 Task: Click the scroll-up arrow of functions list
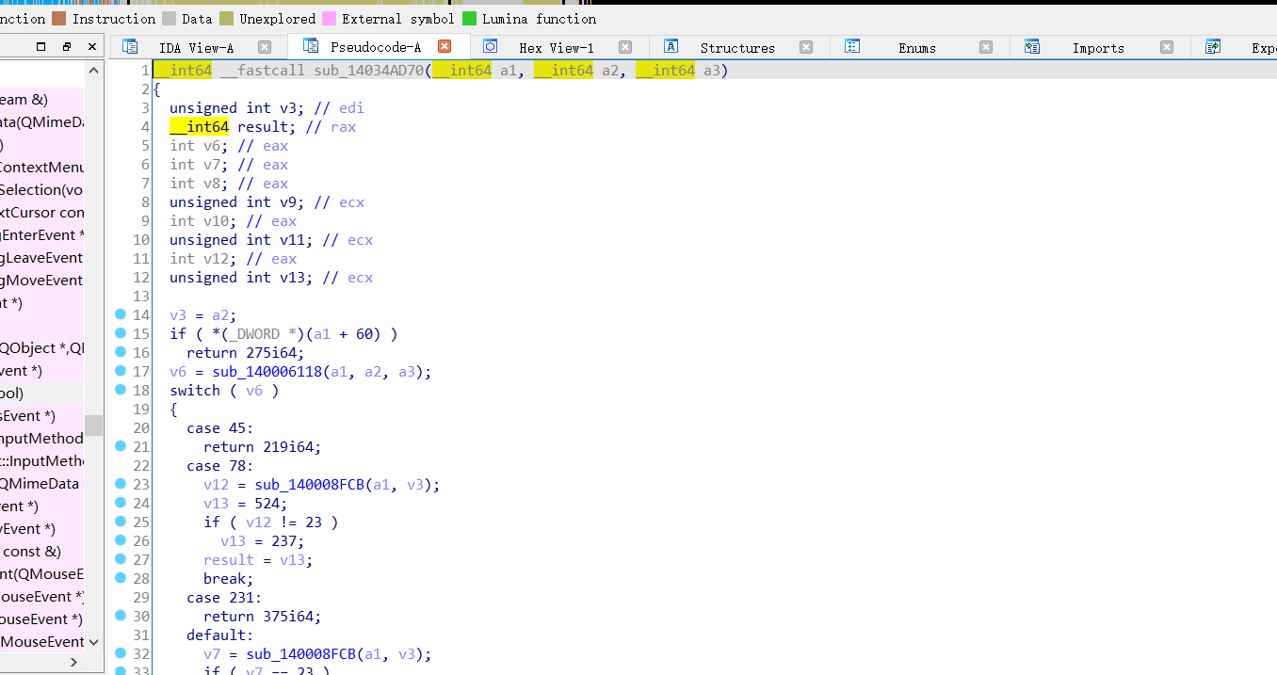[x=93, y=71]
